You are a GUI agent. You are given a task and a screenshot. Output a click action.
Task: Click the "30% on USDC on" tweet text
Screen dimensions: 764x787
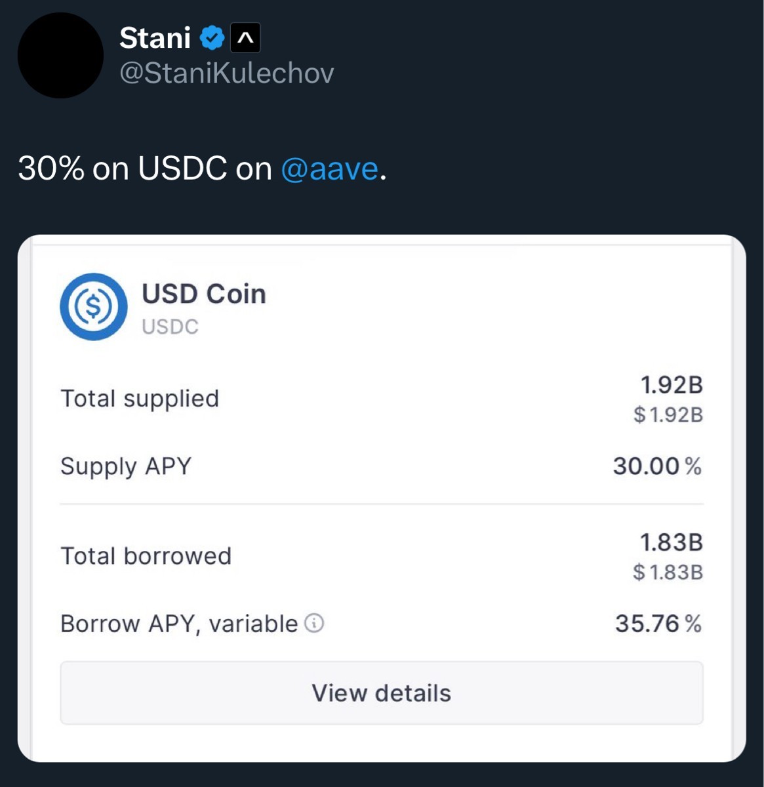[144, 169]
